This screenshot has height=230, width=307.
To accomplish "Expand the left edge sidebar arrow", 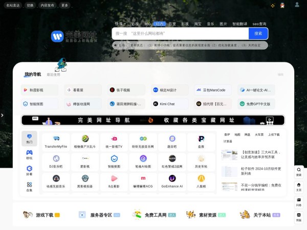I will pyautogui.click(x=2, y=115).
